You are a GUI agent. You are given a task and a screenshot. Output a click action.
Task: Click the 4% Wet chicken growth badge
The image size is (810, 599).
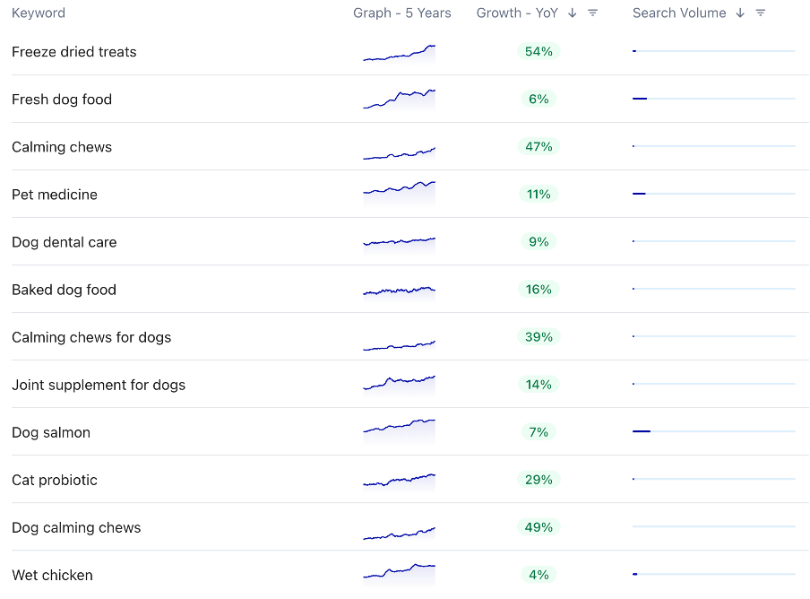pos(539,575)
